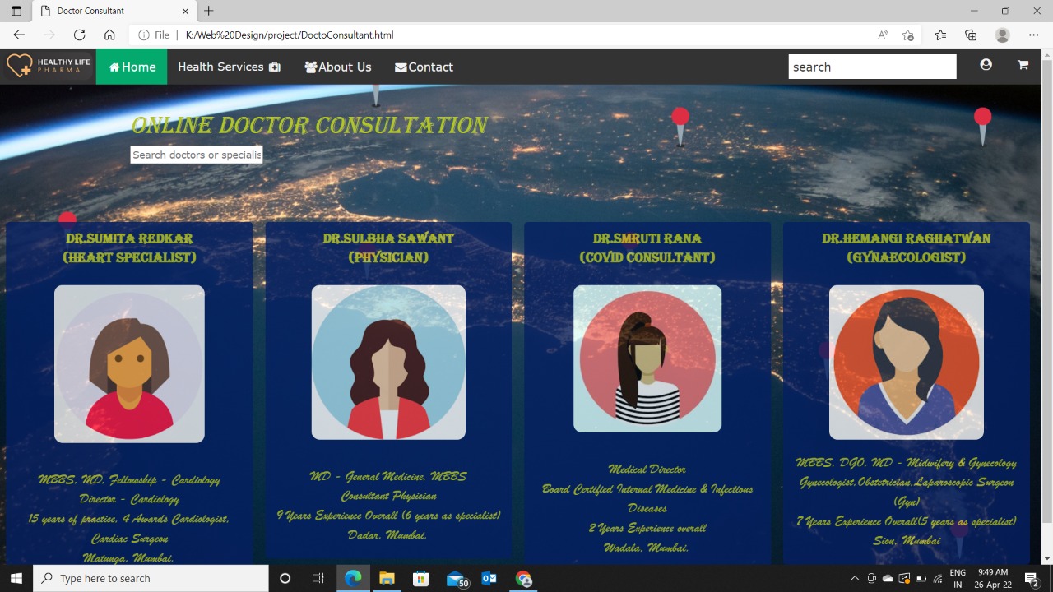The width and height of the screenshot is (1053, 592).
Task: Click the heading DR.SMRUTI RANA
Action: point(647,238)
